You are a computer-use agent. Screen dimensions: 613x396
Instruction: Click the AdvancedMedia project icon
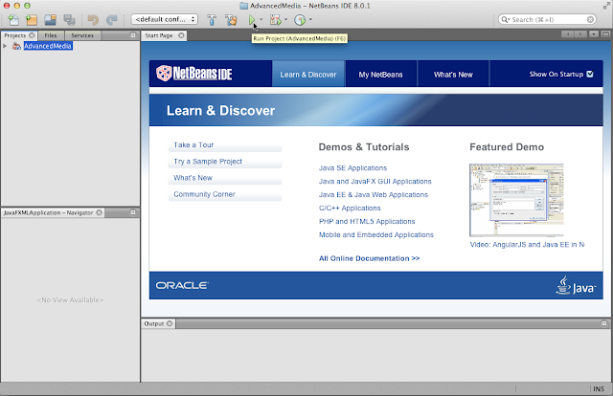[16, 46]
